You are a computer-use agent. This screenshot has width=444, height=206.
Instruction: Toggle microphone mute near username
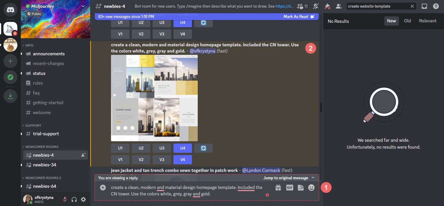65,199
